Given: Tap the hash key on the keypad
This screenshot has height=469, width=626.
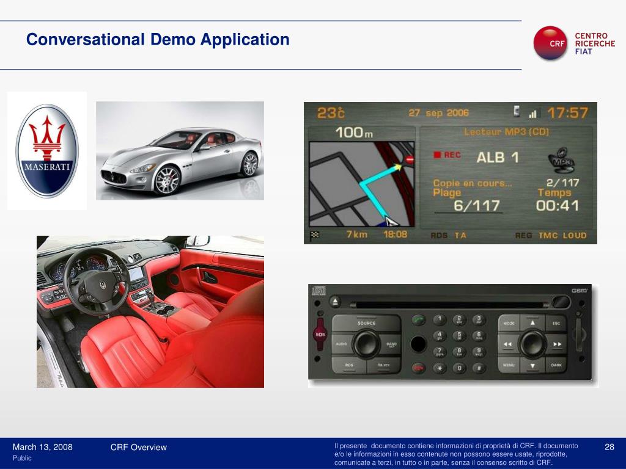Looking at the screenshot, I should point(479,368).
